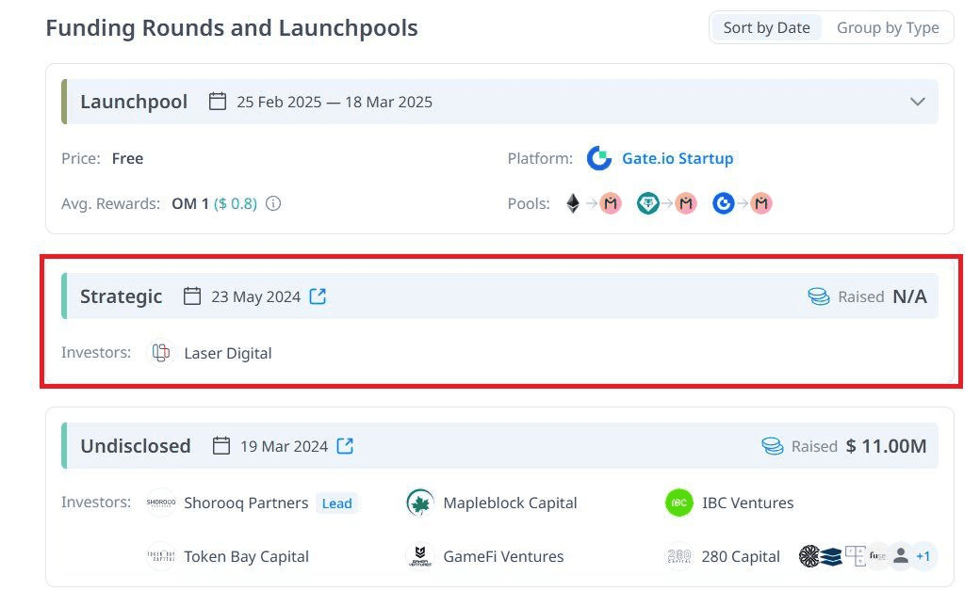
Task: Click the Gate.io logo icon
Action: (x=598, y=159)
